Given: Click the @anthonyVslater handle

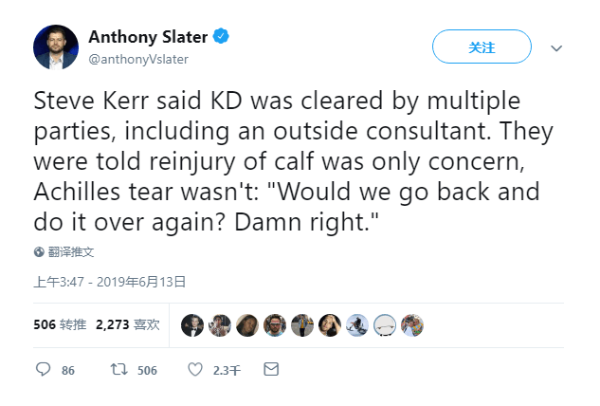Looking at the screenshot, I should (x=137, y=58).
